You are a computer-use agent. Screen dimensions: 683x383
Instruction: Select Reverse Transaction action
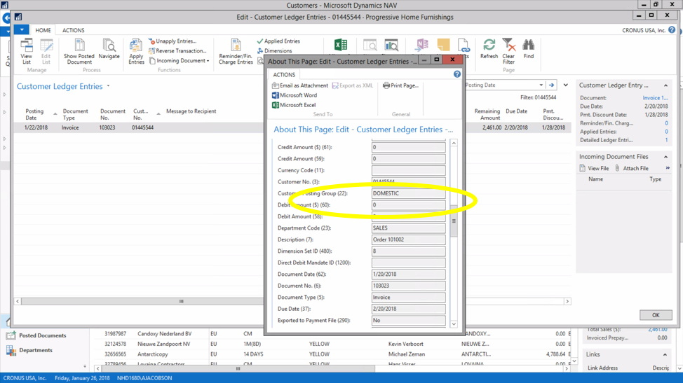click(x=177, y=51)
